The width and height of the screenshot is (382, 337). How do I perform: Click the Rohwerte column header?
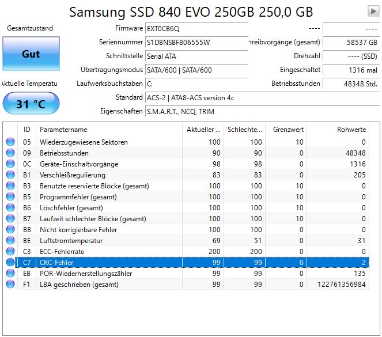[x=338, y=129]
